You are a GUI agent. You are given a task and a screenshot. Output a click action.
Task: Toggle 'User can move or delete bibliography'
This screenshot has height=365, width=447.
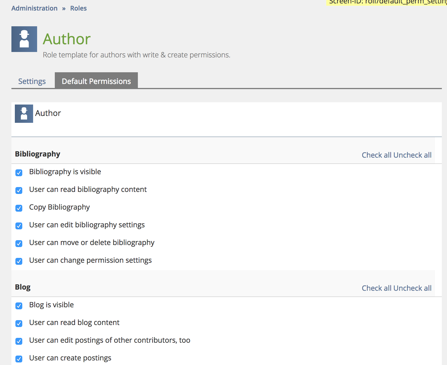coord(19,244)
